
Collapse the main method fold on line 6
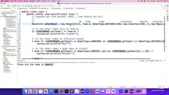tap(21, 14)
